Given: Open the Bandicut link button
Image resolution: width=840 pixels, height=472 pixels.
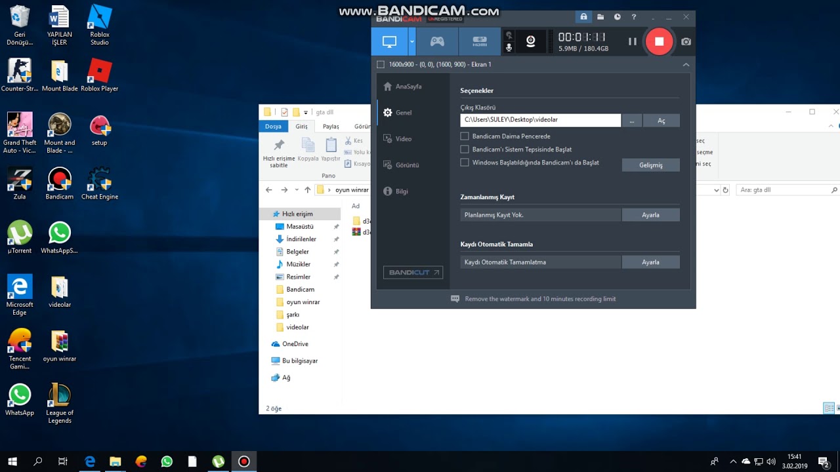Looking at the screenshot, I should coord(413,273).
